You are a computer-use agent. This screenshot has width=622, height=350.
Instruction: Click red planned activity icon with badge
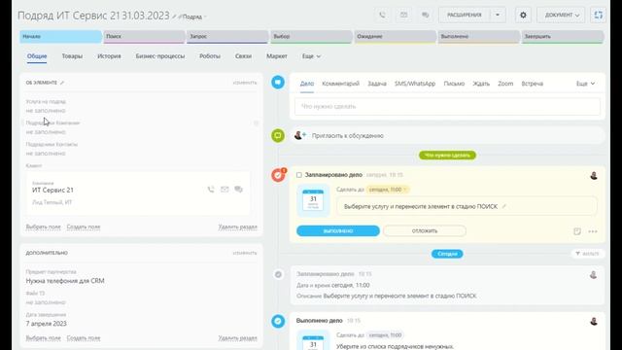point(279,175)
